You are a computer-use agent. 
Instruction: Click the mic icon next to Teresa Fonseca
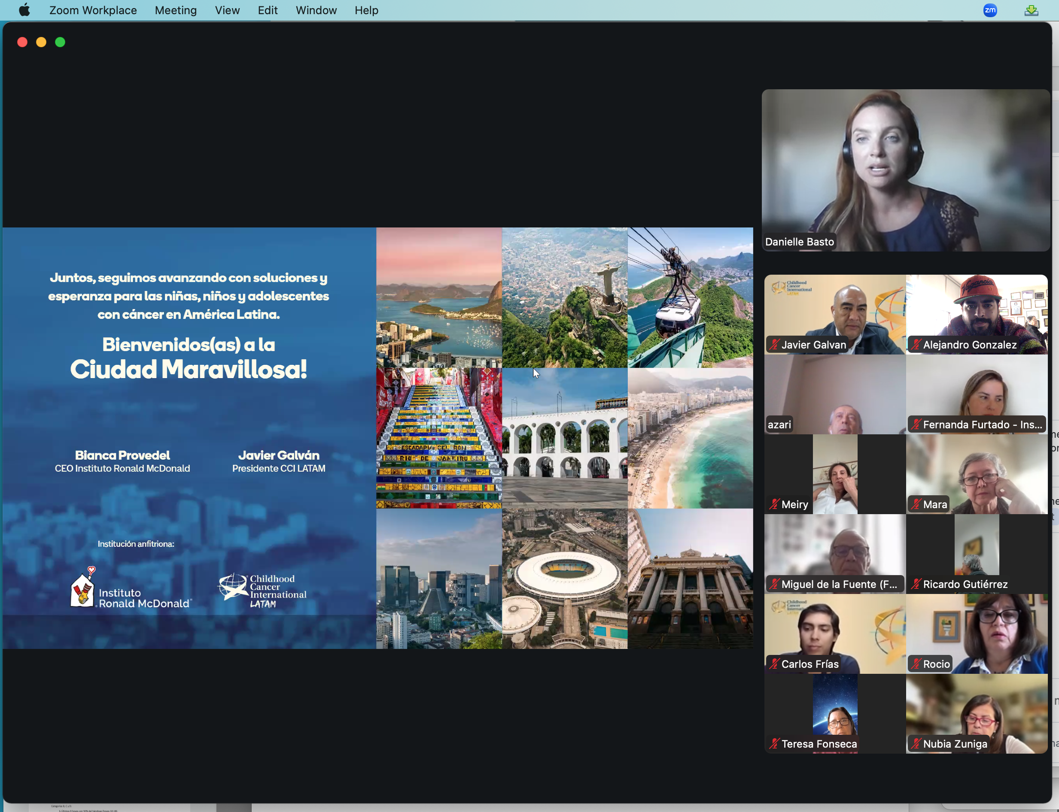[x=775, y=743]
